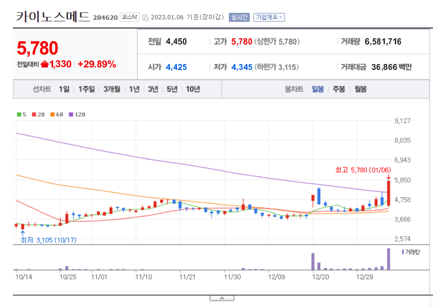433x307 pixels.
Task: Click the 최고 5,780 (01/06) annotation
Action: tap(363, 170)
